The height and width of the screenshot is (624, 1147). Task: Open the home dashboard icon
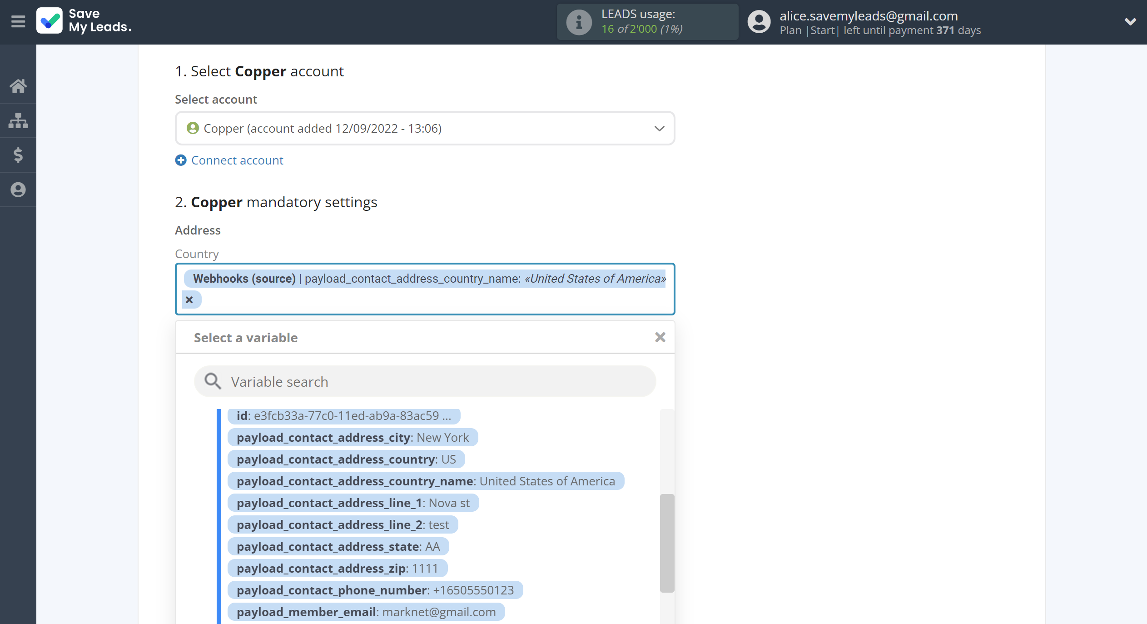18,85
